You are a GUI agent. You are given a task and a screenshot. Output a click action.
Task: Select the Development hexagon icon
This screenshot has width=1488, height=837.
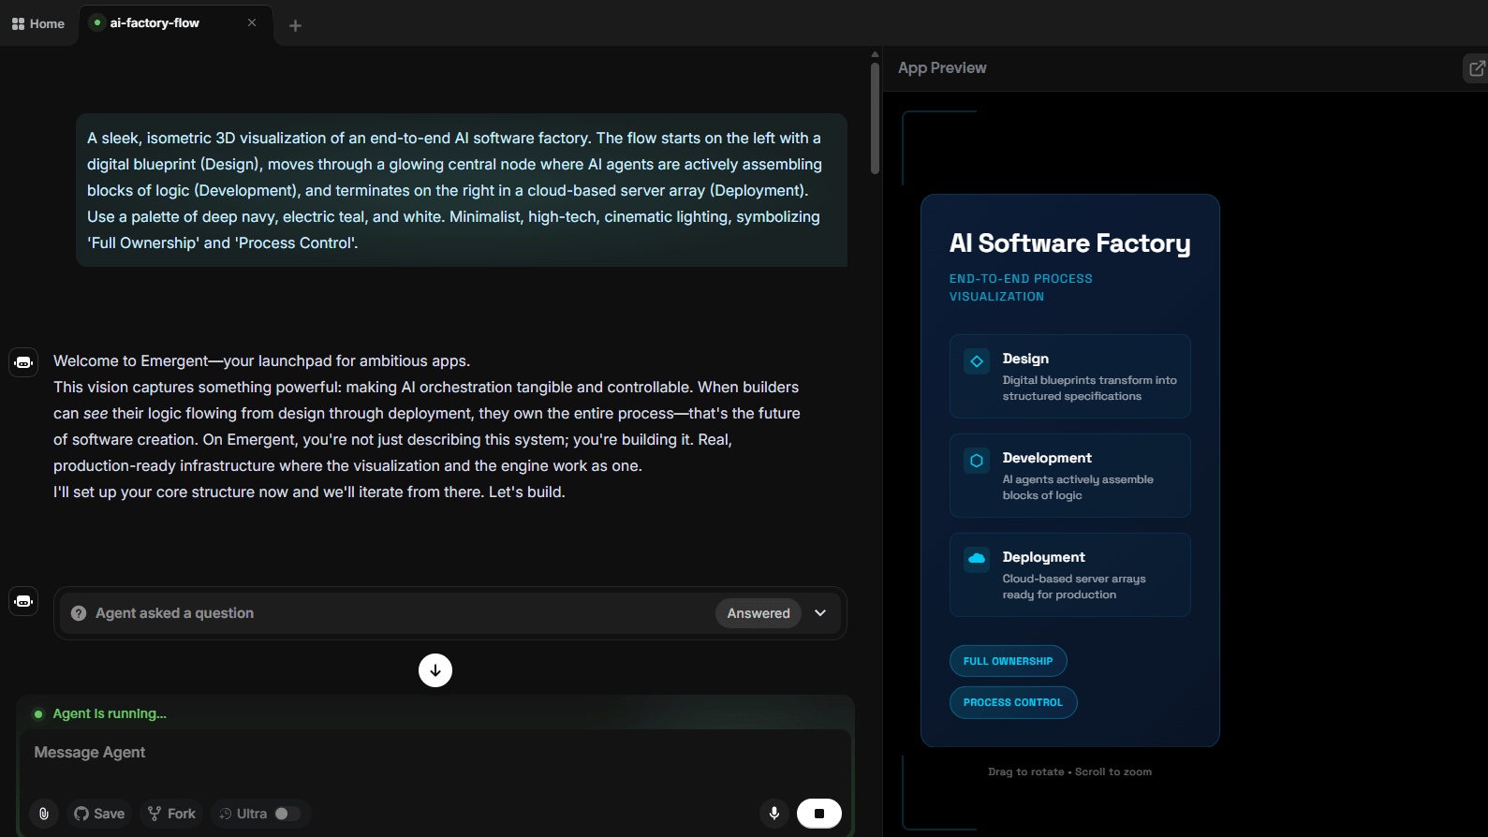click(977, 460)
